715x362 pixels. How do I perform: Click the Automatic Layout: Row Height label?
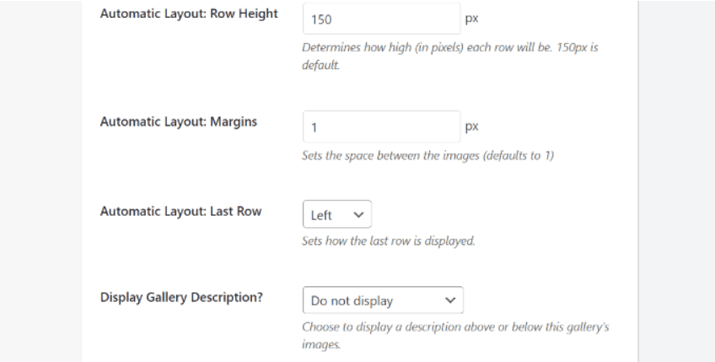pos(189,14)
